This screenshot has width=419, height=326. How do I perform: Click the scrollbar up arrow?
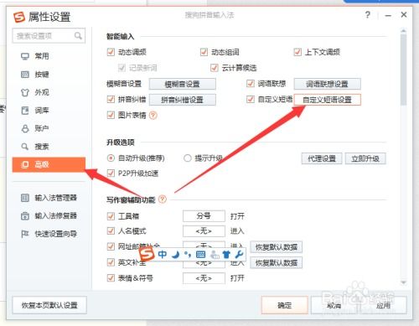click(x=403, y=30)
